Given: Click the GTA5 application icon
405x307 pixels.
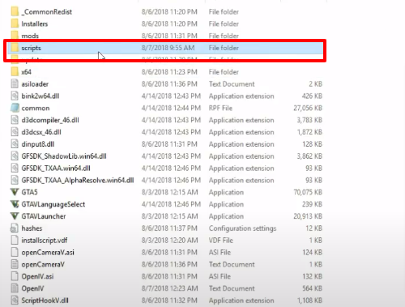Looking at the screenshot, I should (x=15, y=192).
